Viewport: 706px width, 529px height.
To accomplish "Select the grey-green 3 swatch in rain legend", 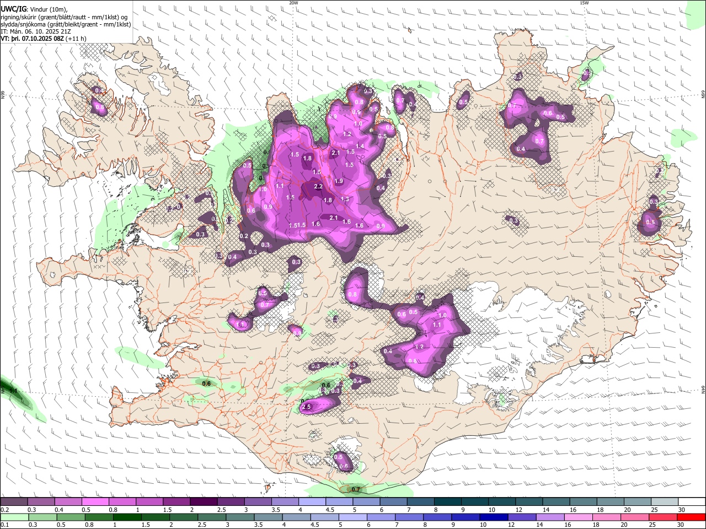I will (240, 517).
